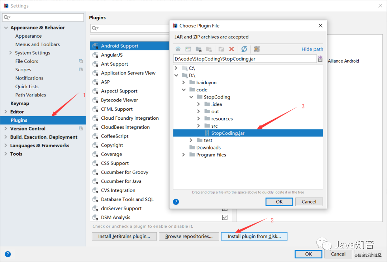The height and width of the screenshot is (262, 387).
Task: Click the Settings search field
Action: tap(43, 17)
